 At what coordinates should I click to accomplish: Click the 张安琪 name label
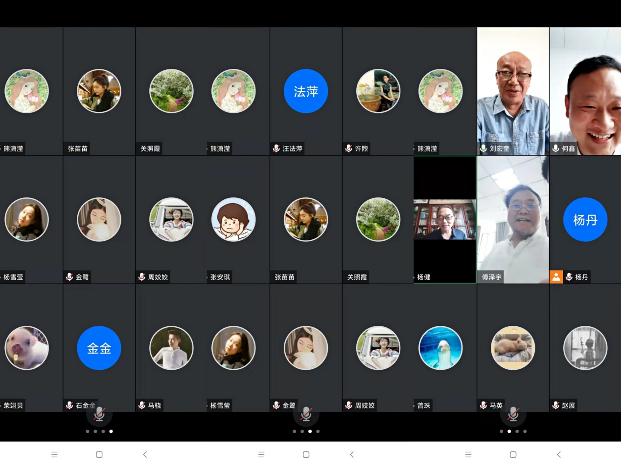click(x=220, y=277)
